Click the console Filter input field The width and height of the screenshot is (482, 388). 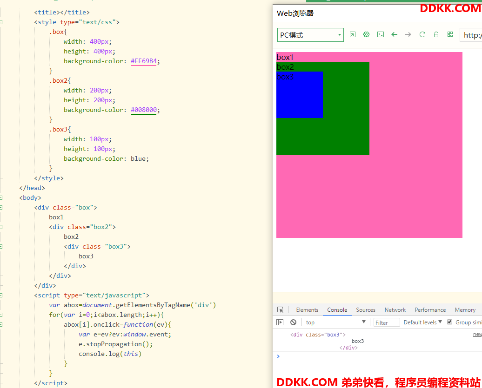pyautogui.click(x=387, y=322)
